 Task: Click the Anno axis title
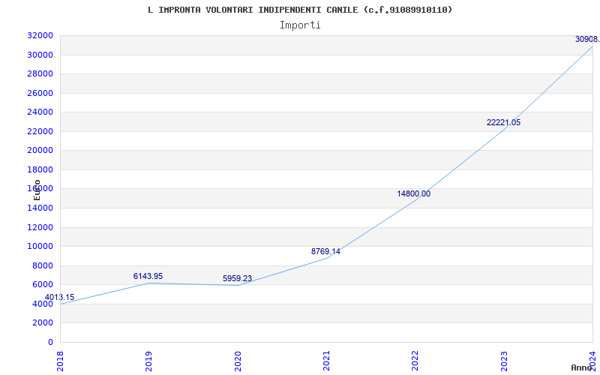point(582,367)
